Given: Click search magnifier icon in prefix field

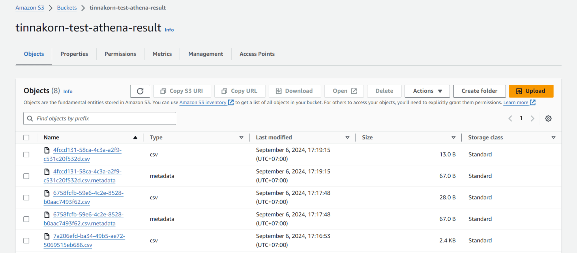Looking at the screenshot, I should [30, 118].
